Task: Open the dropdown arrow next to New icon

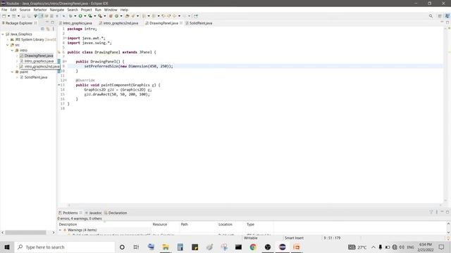Action: click(8, 16)
